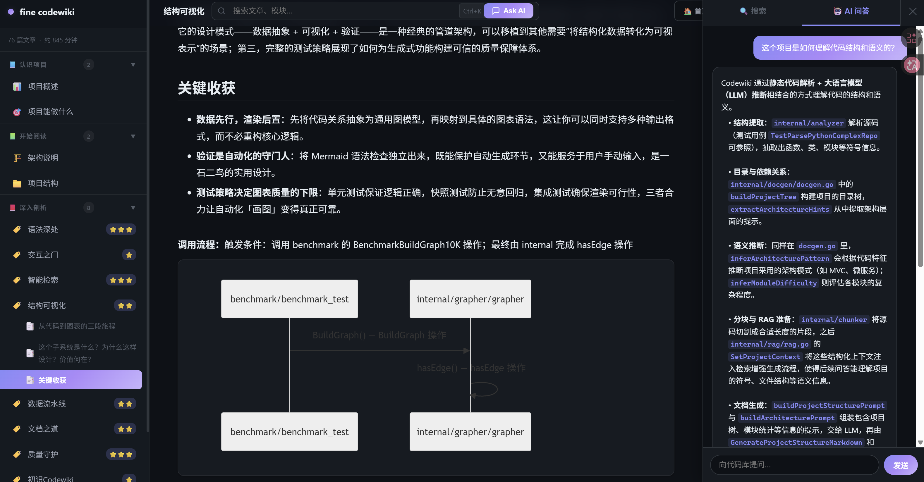Click the Ctrl+K shortcut hint
924x482 pixels.
tap(472, 11)
